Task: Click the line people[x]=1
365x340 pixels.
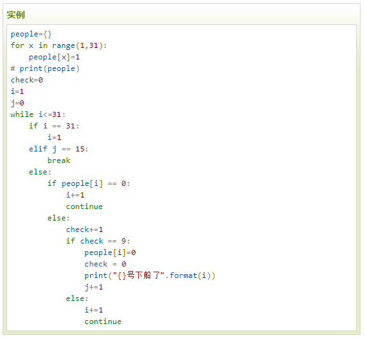Action: 54,58
